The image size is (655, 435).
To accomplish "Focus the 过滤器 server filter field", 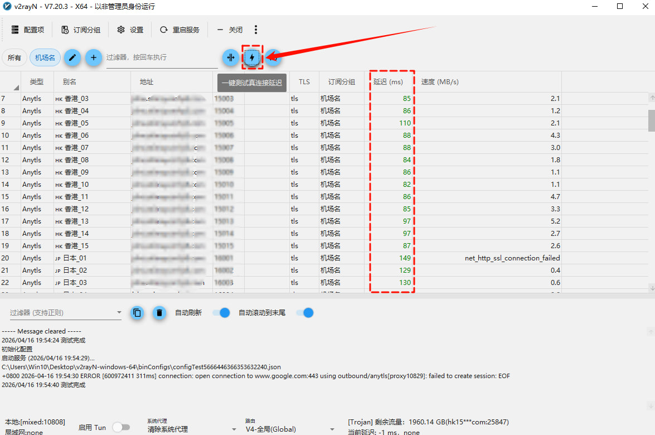I will click(x=162, y=57).
